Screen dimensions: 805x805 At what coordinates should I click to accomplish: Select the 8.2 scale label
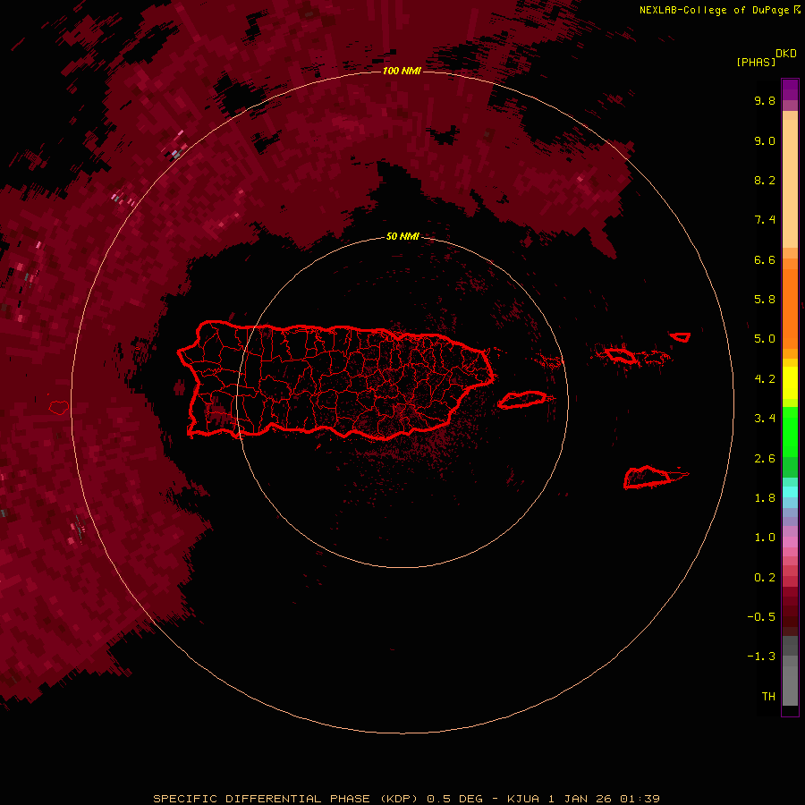765,180
